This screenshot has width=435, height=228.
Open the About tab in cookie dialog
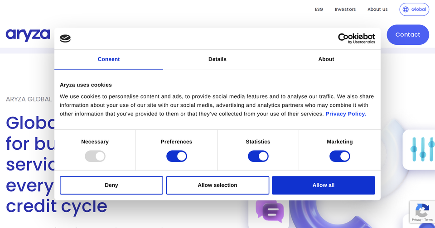326,59
